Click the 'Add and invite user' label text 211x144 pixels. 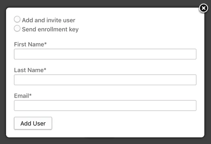[x=49, y=20]
